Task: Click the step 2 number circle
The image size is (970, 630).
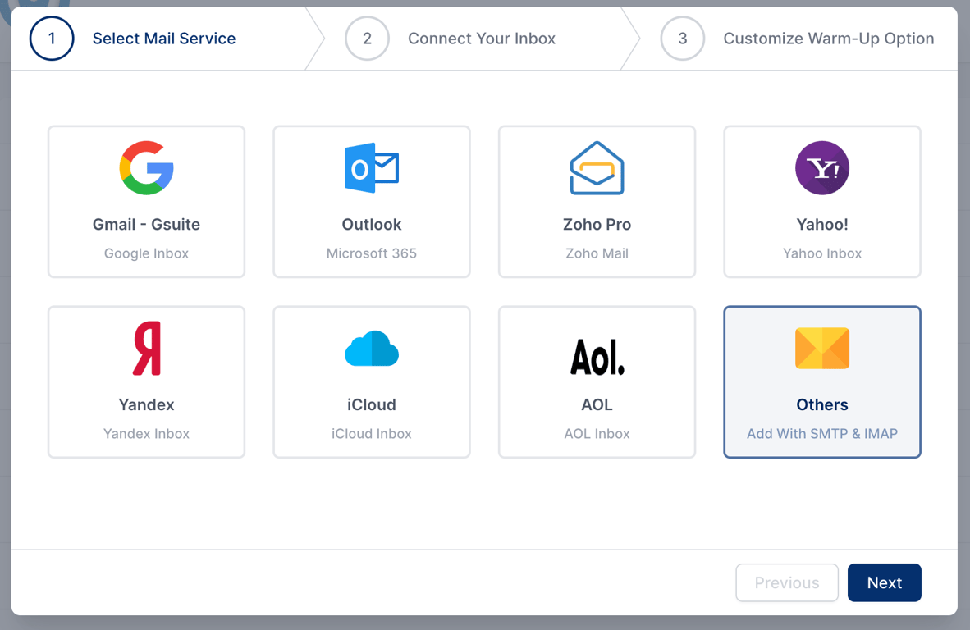Action: [x=367, y=39]
